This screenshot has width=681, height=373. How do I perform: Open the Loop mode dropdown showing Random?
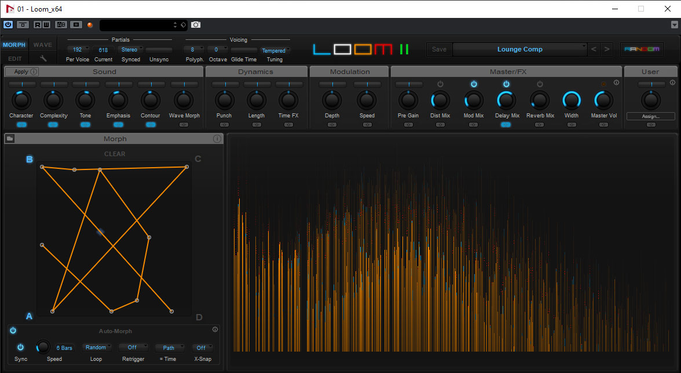[x=96, y=348]
